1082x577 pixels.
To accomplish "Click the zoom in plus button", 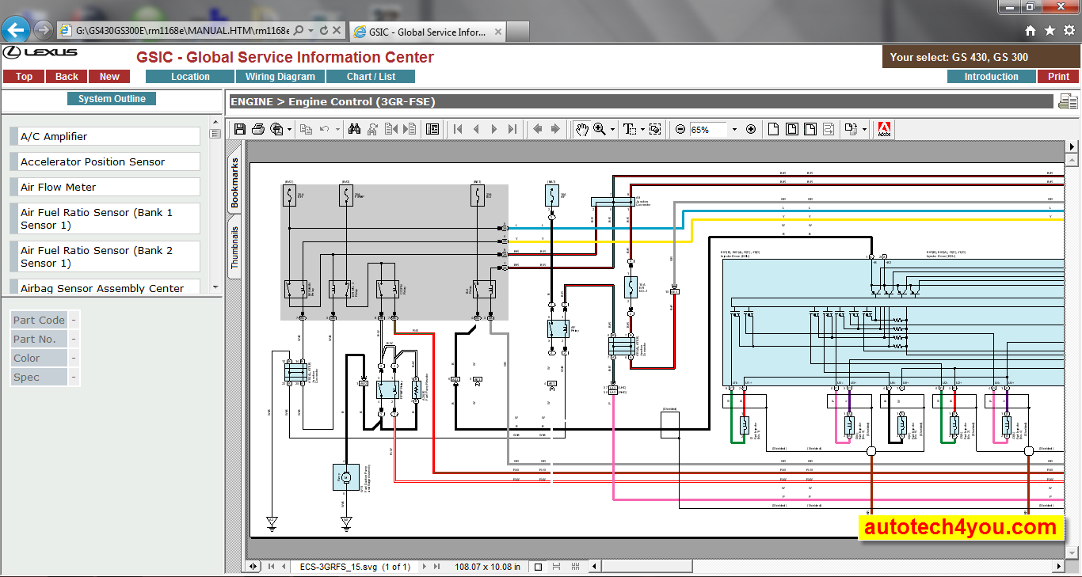I will tap(751, 129).
